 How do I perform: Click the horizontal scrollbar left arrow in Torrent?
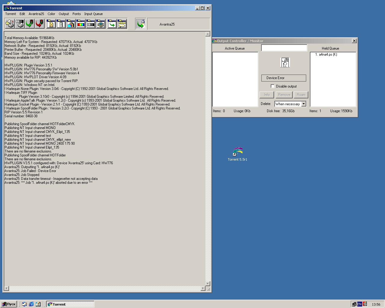[x=6, y=289]
